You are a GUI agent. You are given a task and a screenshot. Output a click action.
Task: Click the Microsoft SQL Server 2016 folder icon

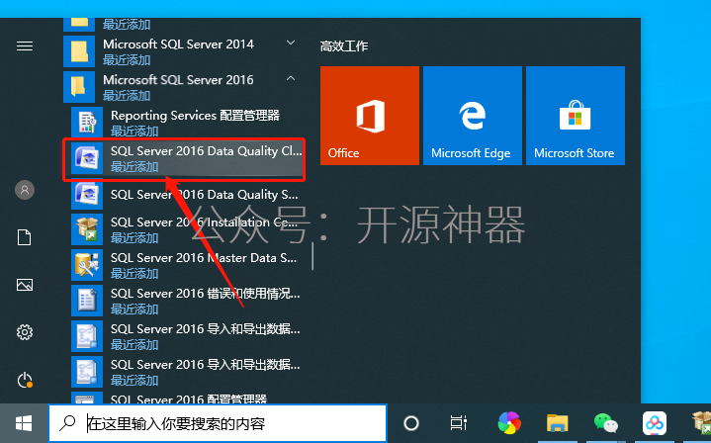[79, 87]
